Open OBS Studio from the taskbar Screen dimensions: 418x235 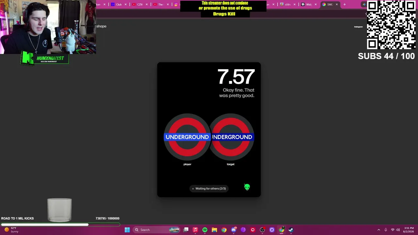262,230
